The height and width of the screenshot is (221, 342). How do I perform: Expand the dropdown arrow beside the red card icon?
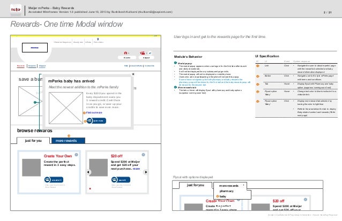click(x=147, y=54)
